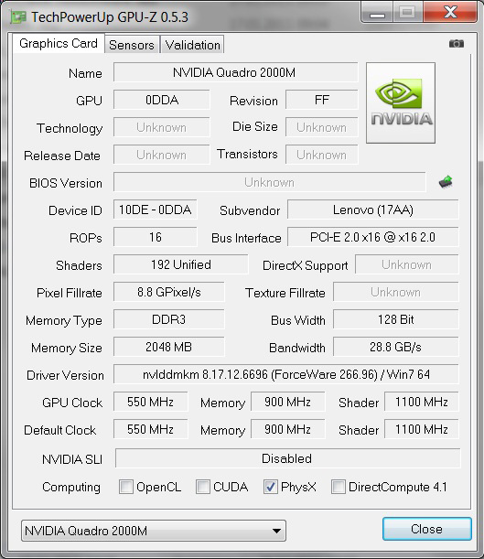Click the BIOS Version Unknown field
This screenshot has width=484, height=559.
pyautogui.click(x=270, y=182)
